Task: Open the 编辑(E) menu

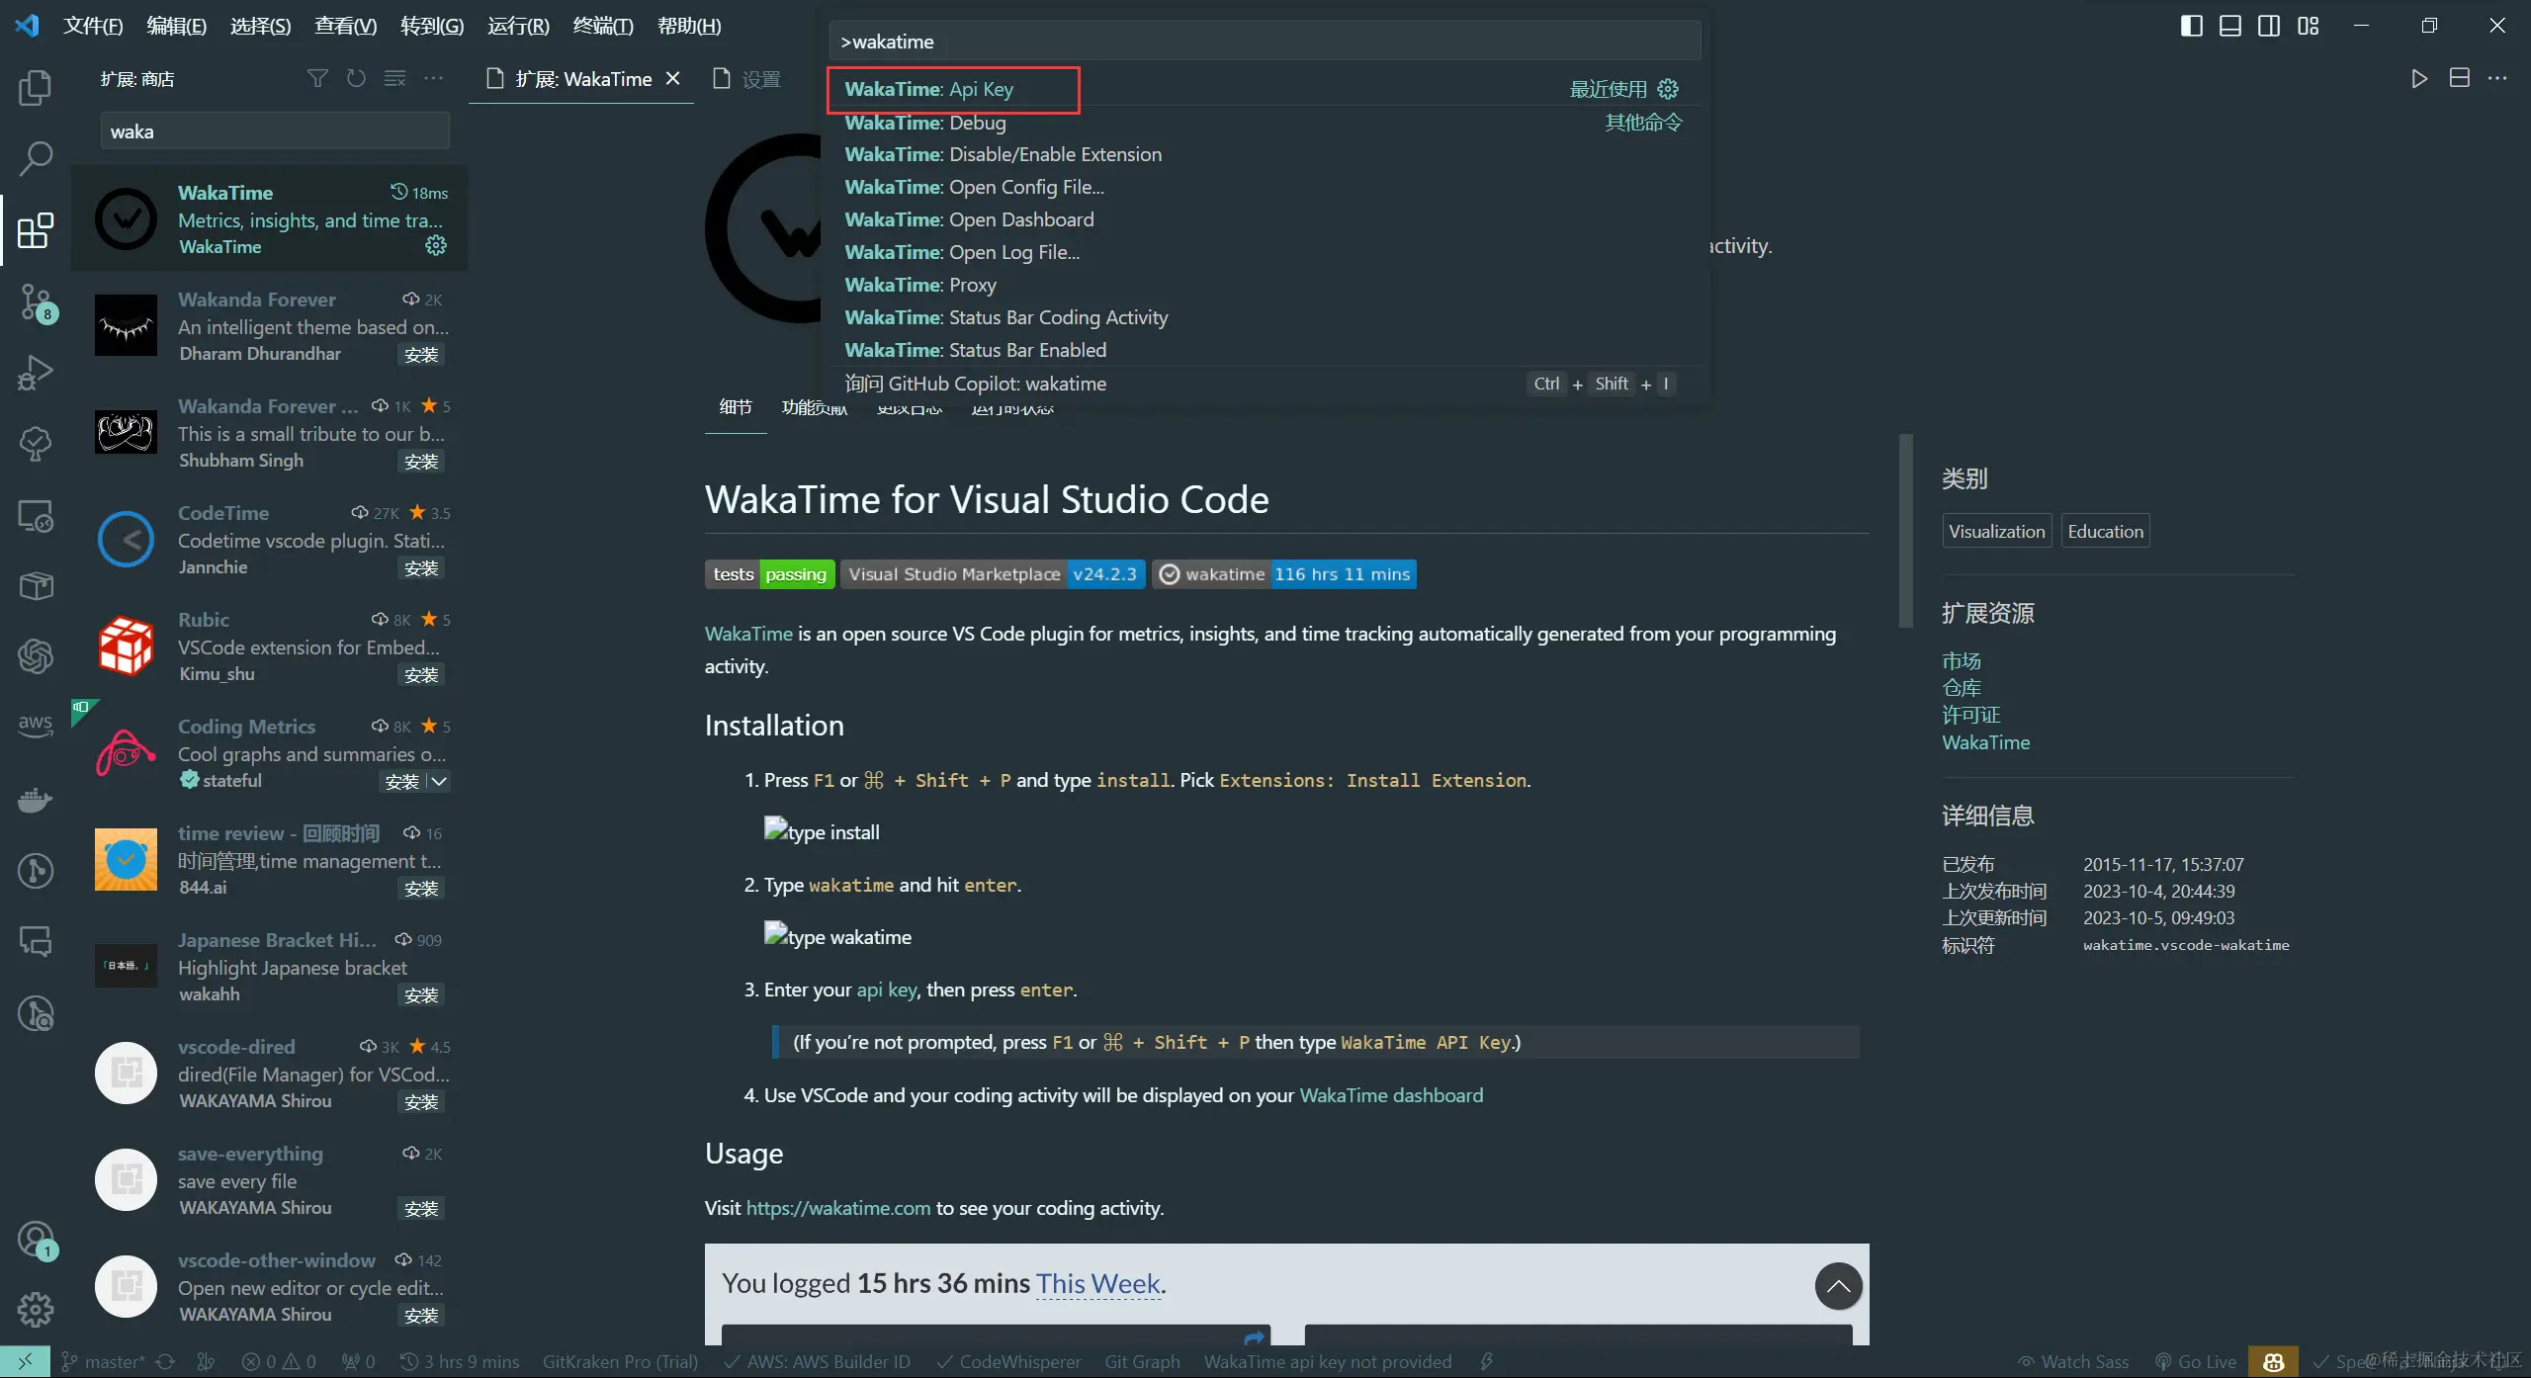Action: pyautogui.click(x=176, y=26)
